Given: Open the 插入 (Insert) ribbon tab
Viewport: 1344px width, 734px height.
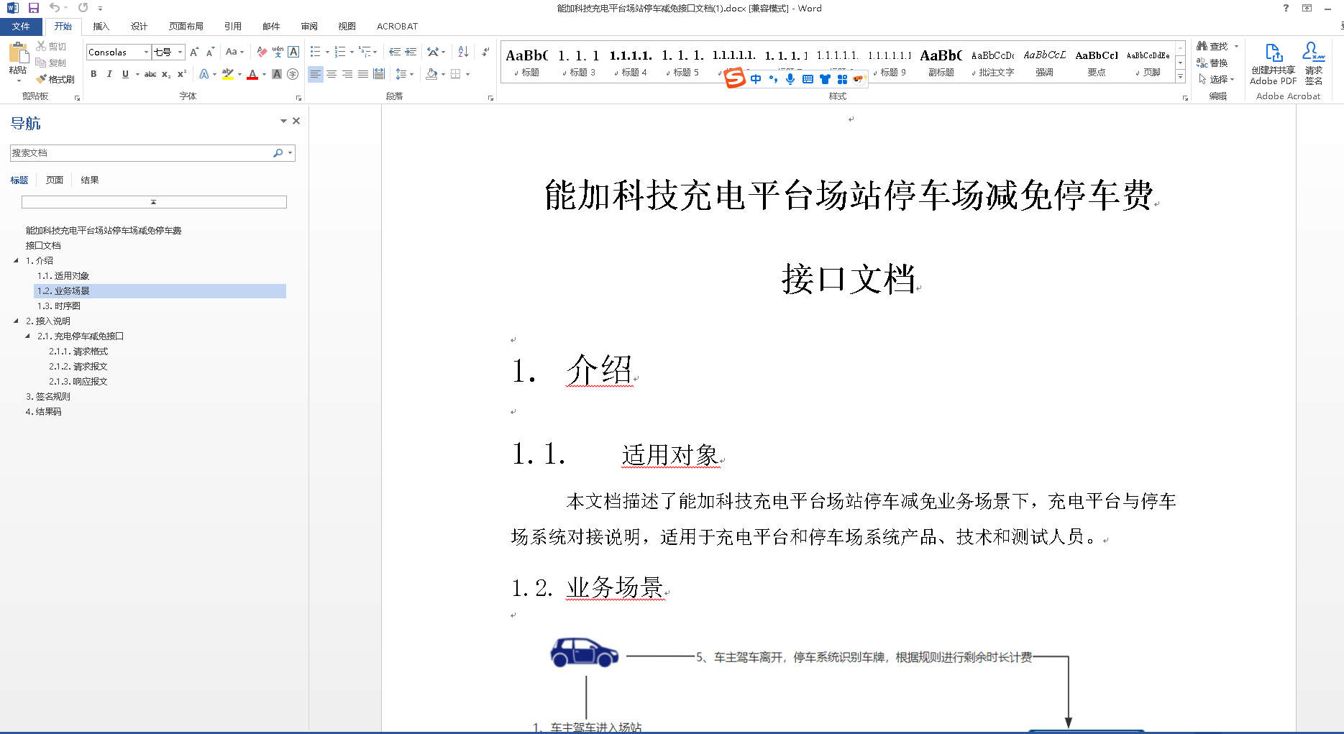Looking at the screenshot, I should (x=101, y=27).
